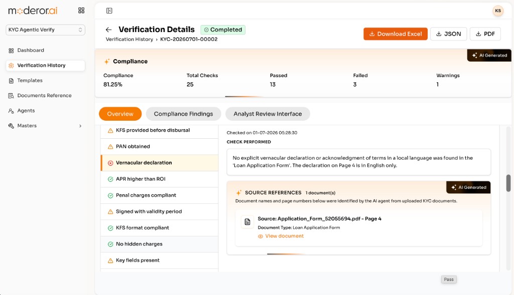Collapse the sidebar panel toggle icon
This screenshot has height=295, width=514.
pos(109,11)
